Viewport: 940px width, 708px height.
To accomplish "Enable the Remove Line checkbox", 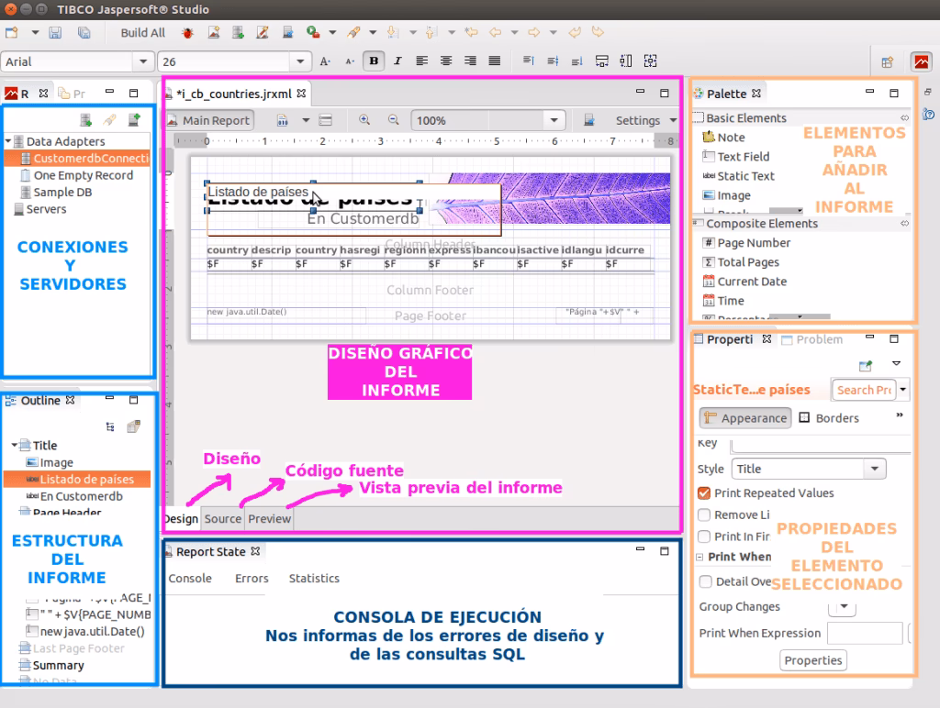I will coord(705,515).
